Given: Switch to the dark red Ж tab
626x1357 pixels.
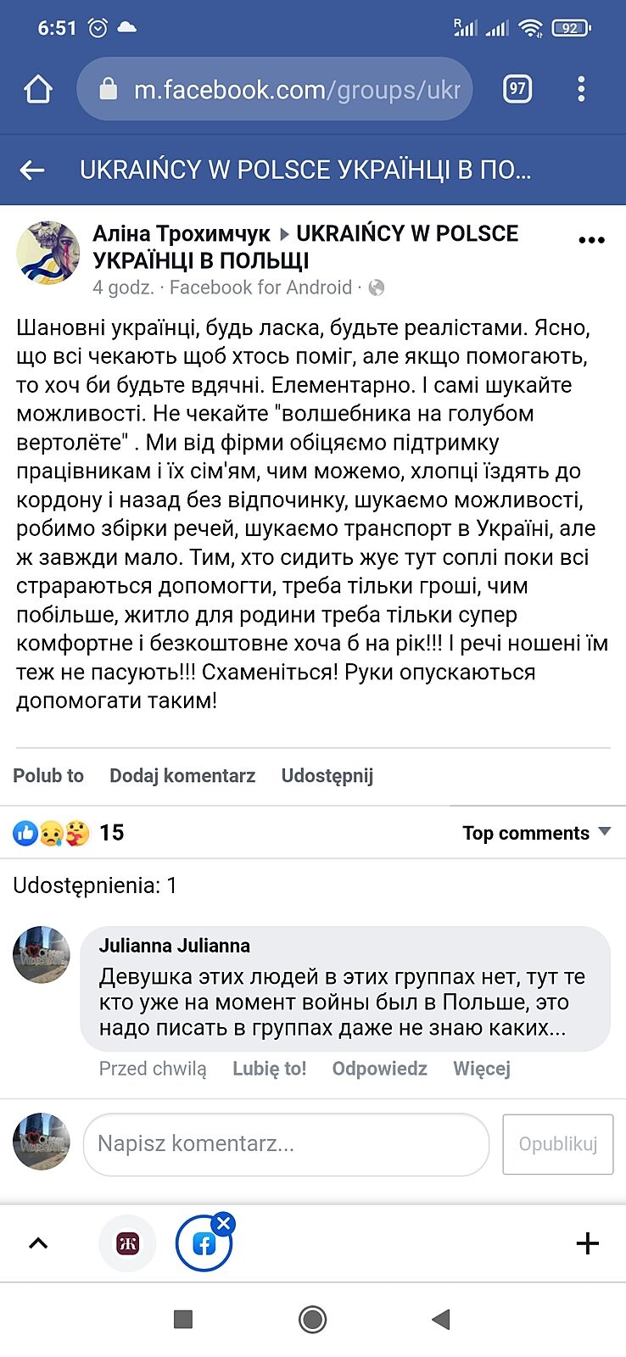Looking at the screenshot, I should 128,1244.
